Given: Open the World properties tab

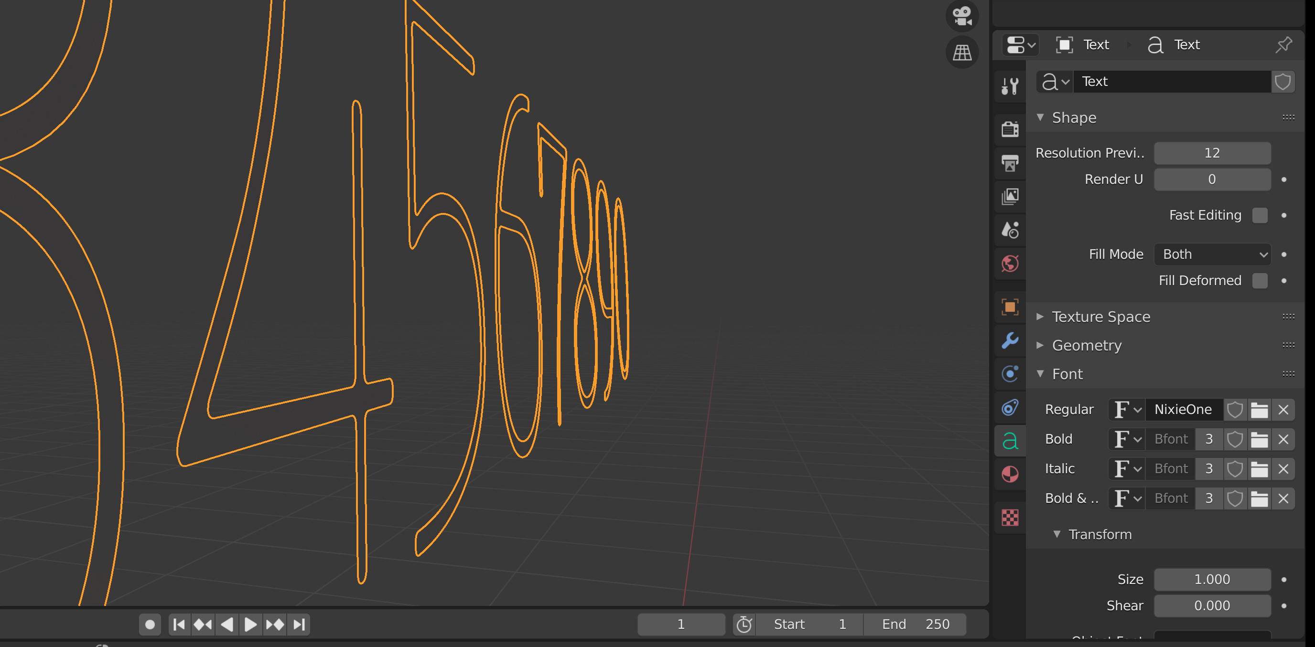Looking at the screenshot, I should tap(1010, 264).
